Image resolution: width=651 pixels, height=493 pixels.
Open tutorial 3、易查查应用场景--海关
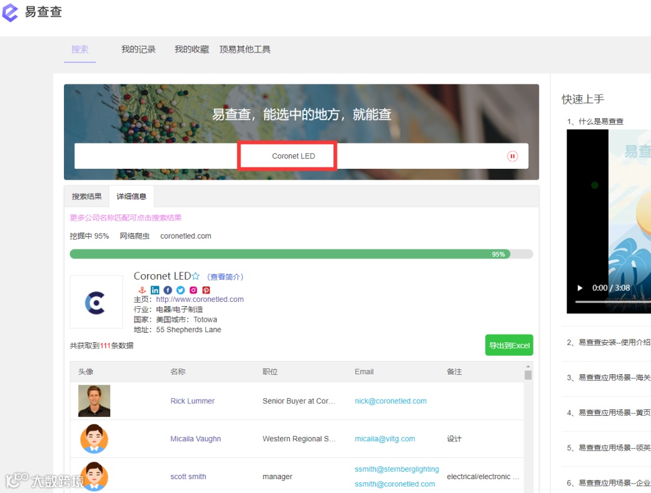pos(609,378)
